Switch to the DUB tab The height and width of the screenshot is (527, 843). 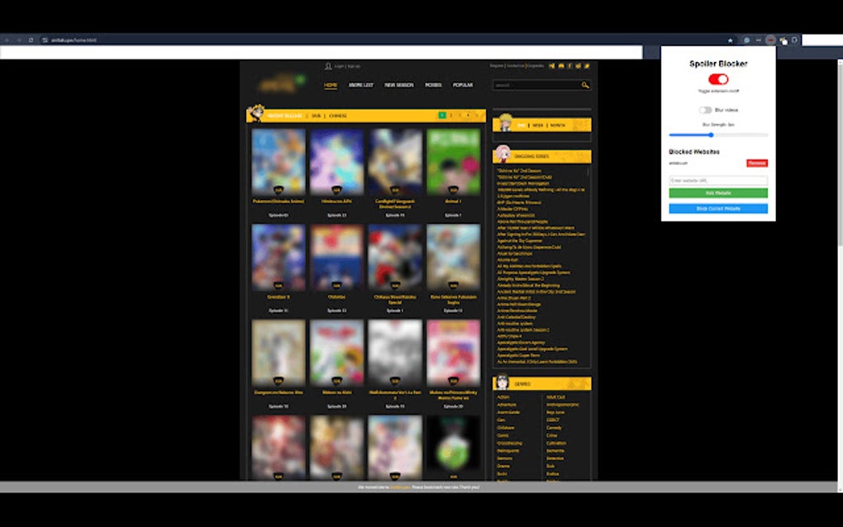317,116
